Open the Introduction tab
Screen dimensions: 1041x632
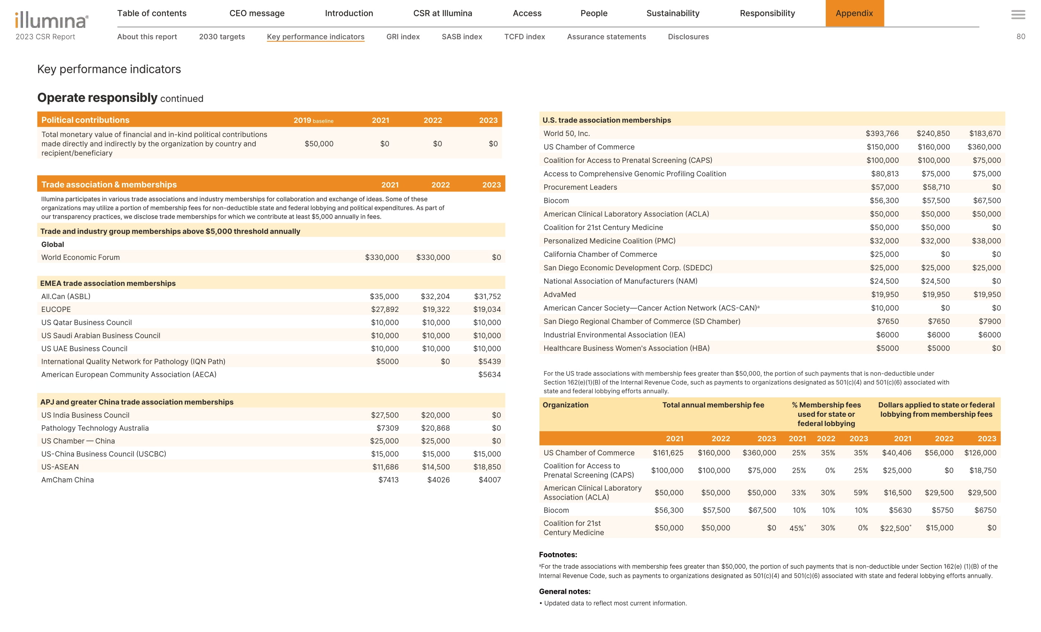[x=349, y=13]
